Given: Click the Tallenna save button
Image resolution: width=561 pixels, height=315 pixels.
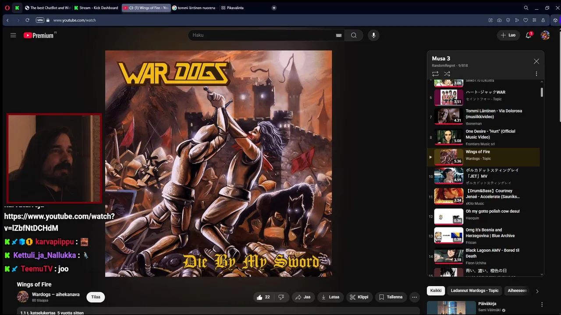Looking at the screenshot, I should (391, 297).
